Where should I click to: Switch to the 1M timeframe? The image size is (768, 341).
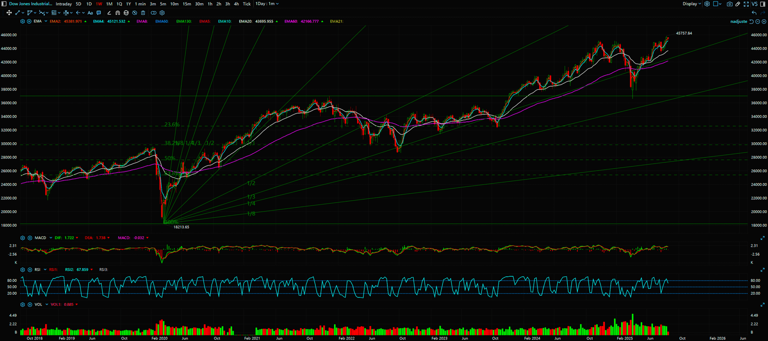click(109, 4)
